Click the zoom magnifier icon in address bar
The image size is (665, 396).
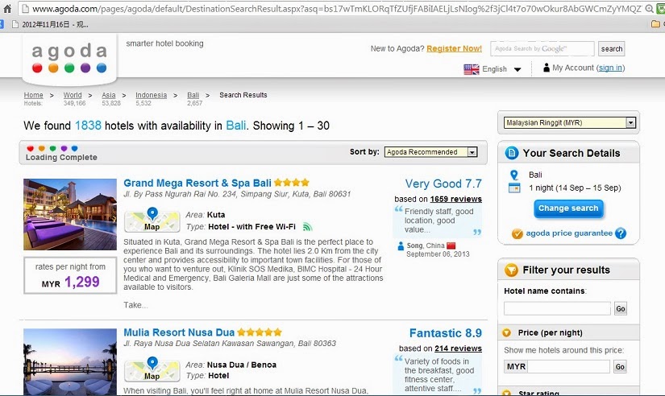tap(649, 9)
